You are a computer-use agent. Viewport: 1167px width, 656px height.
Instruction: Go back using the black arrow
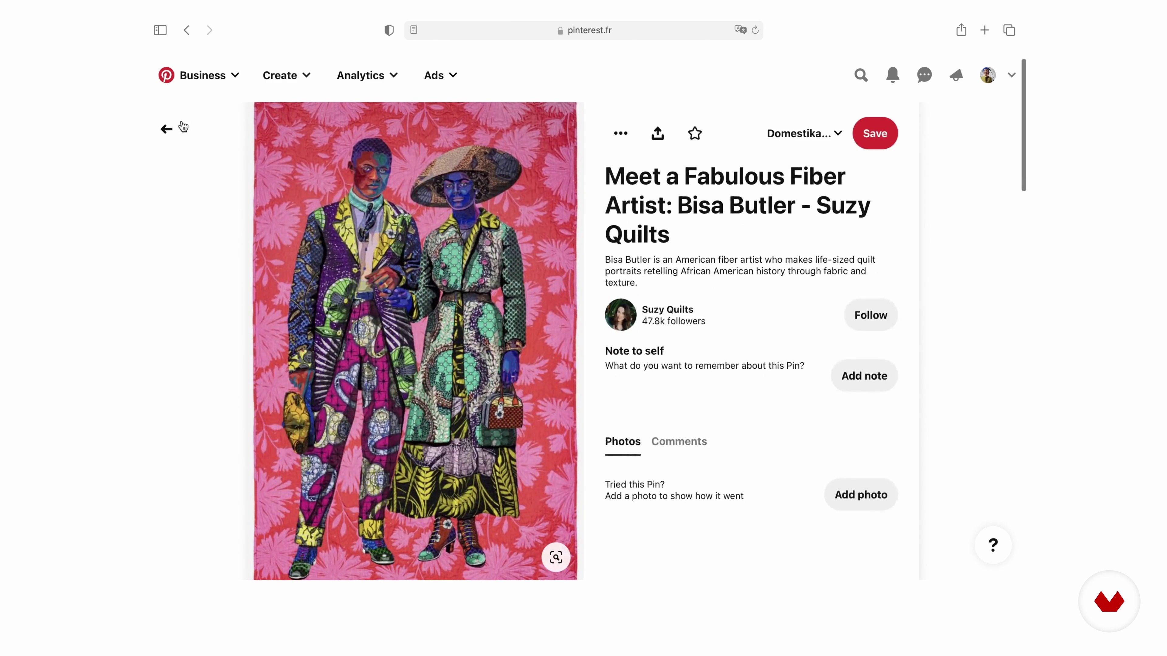point(166,129)
